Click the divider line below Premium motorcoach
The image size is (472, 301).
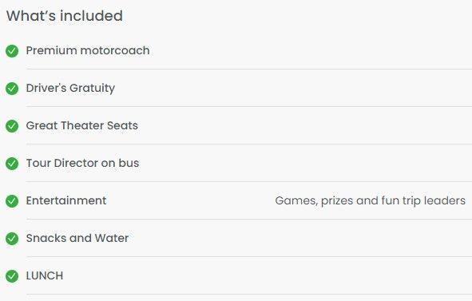pos(249,69)
